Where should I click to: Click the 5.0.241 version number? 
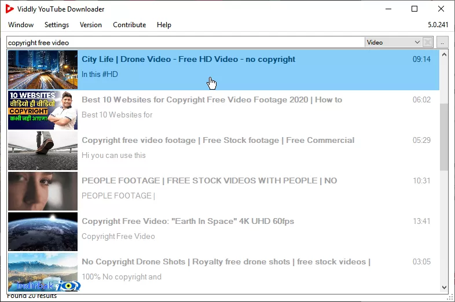point(438,25)
